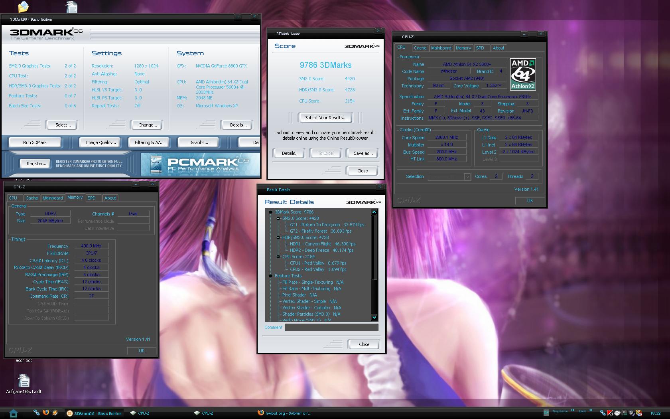Click the AMD Athlon X2 logo in CPU-Z
This screenshot has width=670, height=419.
[x=523, y=74]
